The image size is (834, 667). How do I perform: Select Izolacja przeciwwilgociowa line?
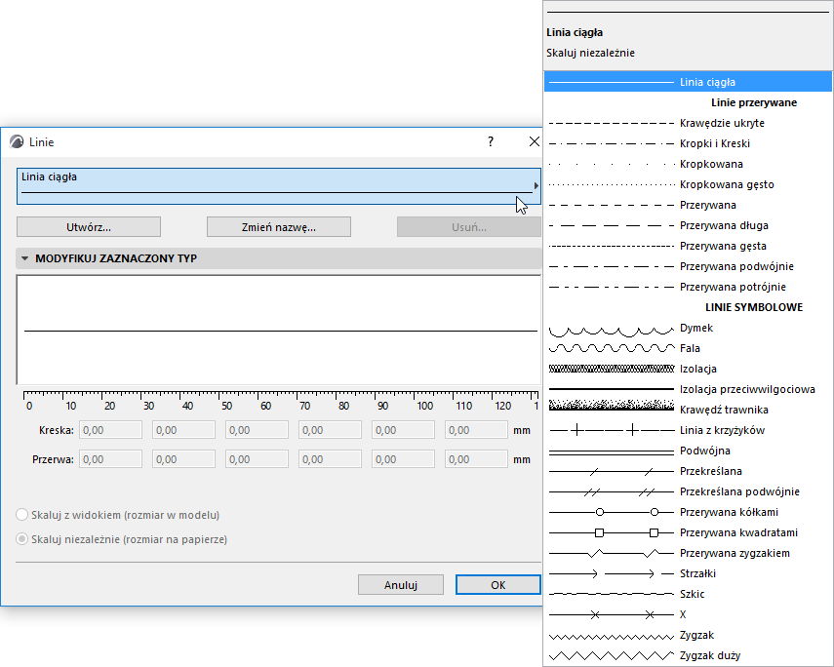688,389
